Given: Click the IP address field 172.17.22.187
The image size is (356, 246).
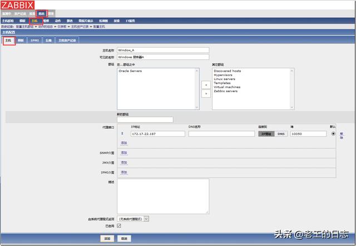Looking at the screenshot, I should click(x=158, y=134).
